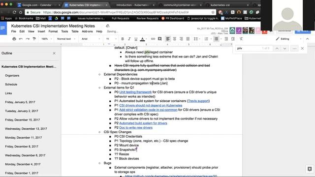Open the Add-ons menu

[87, 31]
